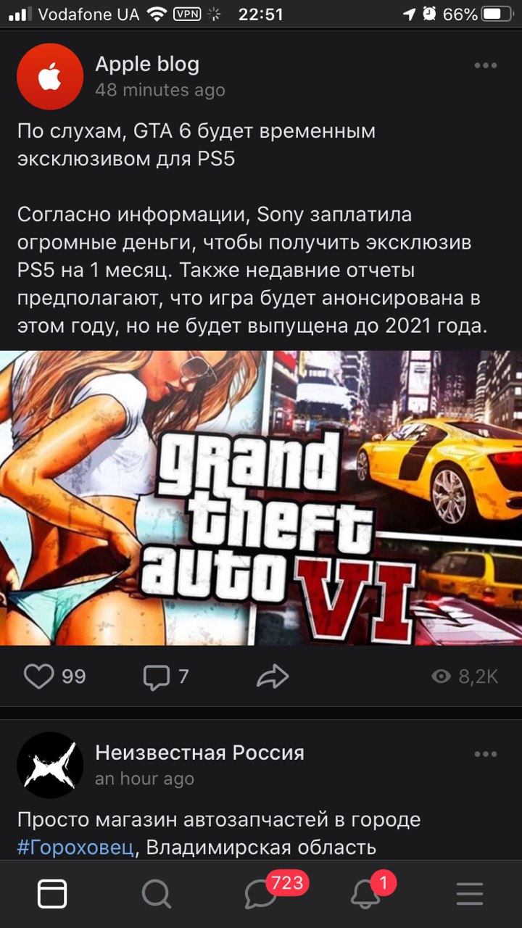
Task: Open notifications bell with 1 badge
Action: click(365, 894)
